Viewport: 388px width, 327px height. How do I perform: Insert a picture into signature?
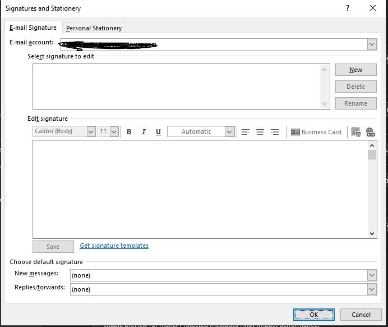pos(356,132)
